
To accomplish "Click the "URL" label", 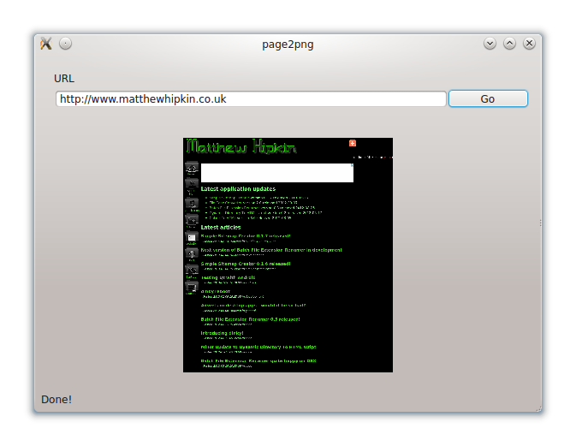I will (x=64, y=79).
